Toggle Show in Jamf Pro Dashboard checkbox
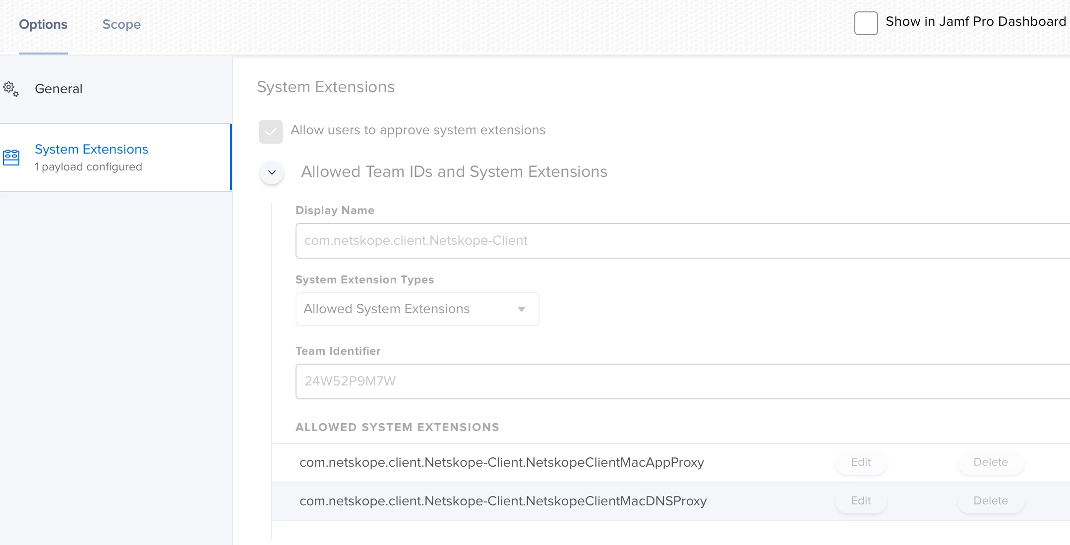 point(866,23)
